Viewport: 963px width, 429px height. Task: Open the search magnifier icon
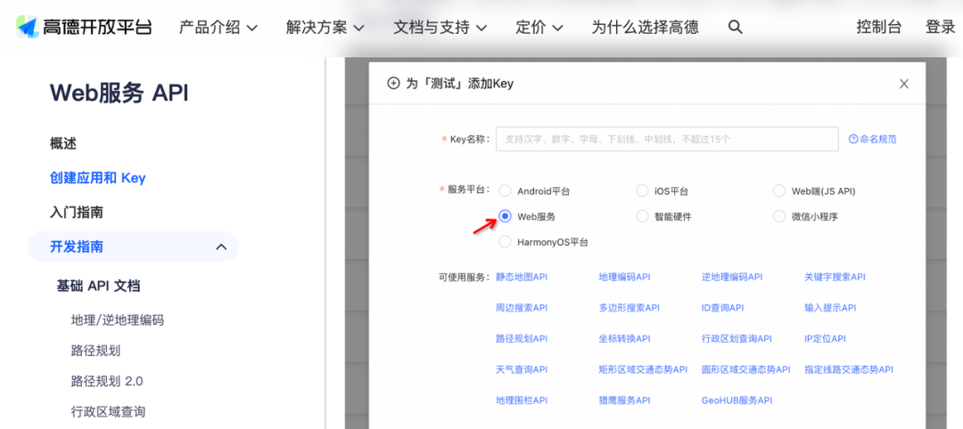pos(735,27)
